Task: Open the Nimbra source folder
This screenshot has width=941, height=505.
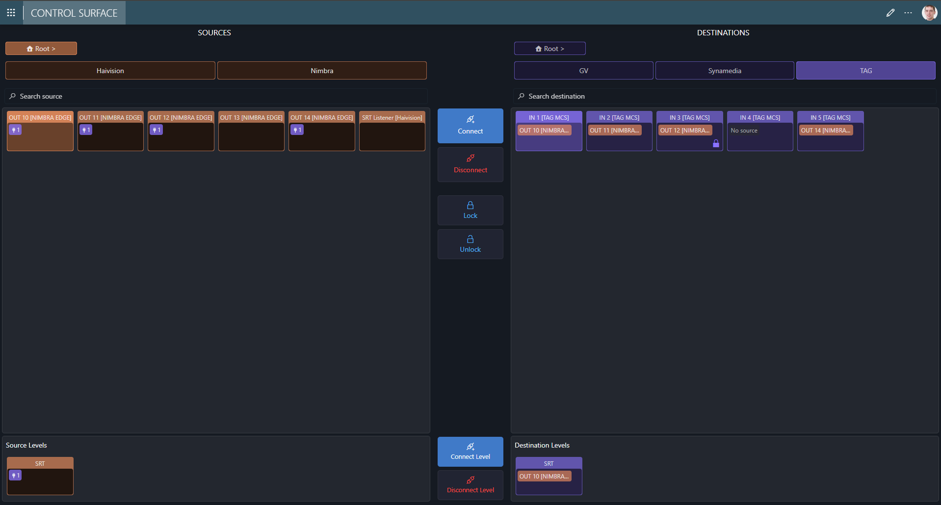Action: click(x=321, y=70)
